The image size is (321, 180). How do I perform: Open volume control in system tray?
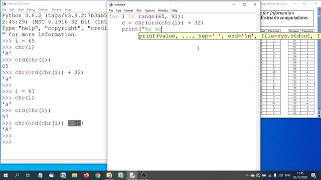[x=281, y=175]
